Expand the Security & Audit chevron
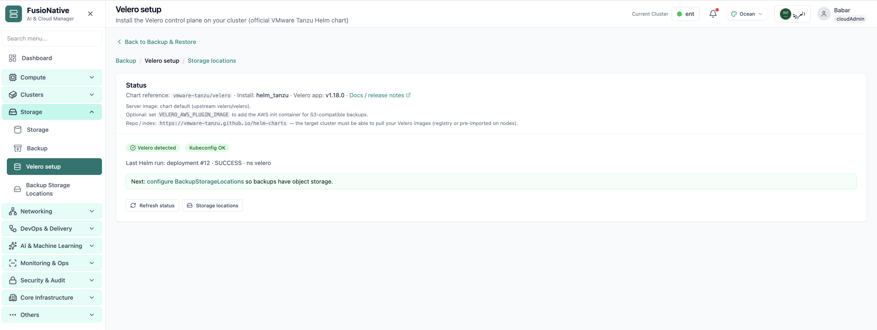 coord(92,280)
